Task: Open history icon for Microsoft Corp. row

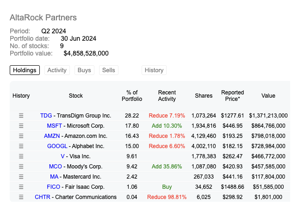Action: 21,126
